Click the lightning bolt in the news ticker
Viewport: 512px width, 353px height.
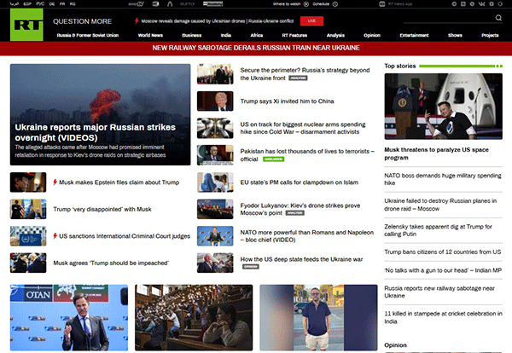tap(137, 20)
